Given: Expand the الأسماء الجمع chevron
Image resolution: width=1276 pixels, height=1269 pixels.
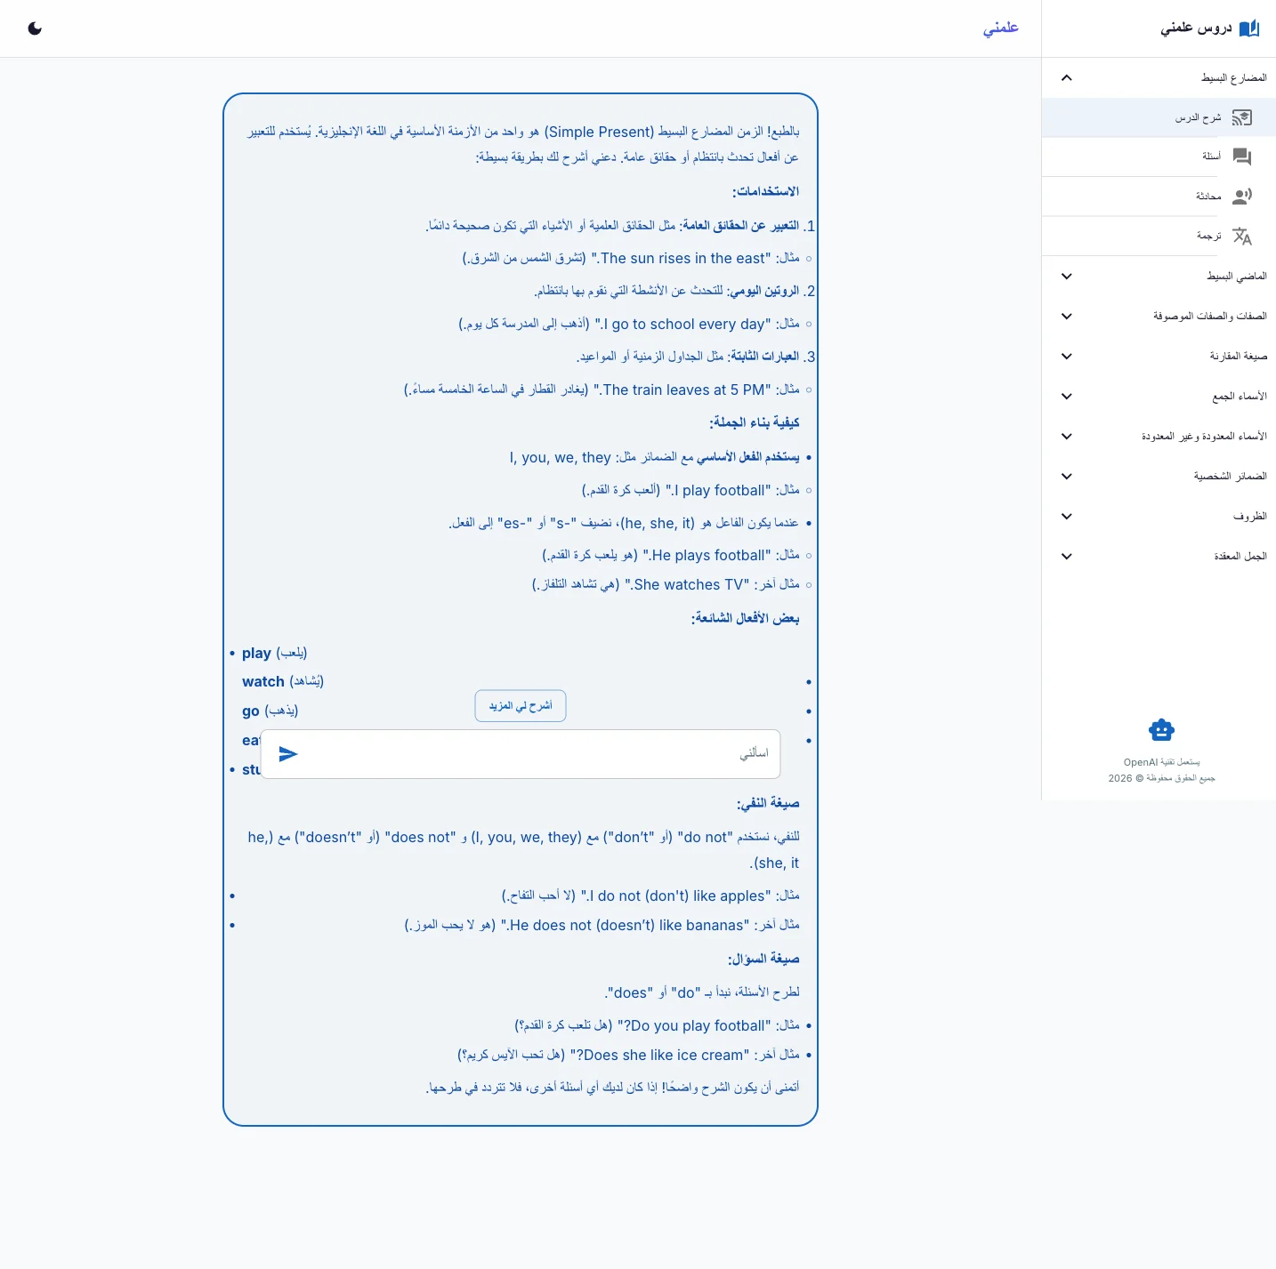Looking at the screenshot, I should (1066, 397).
